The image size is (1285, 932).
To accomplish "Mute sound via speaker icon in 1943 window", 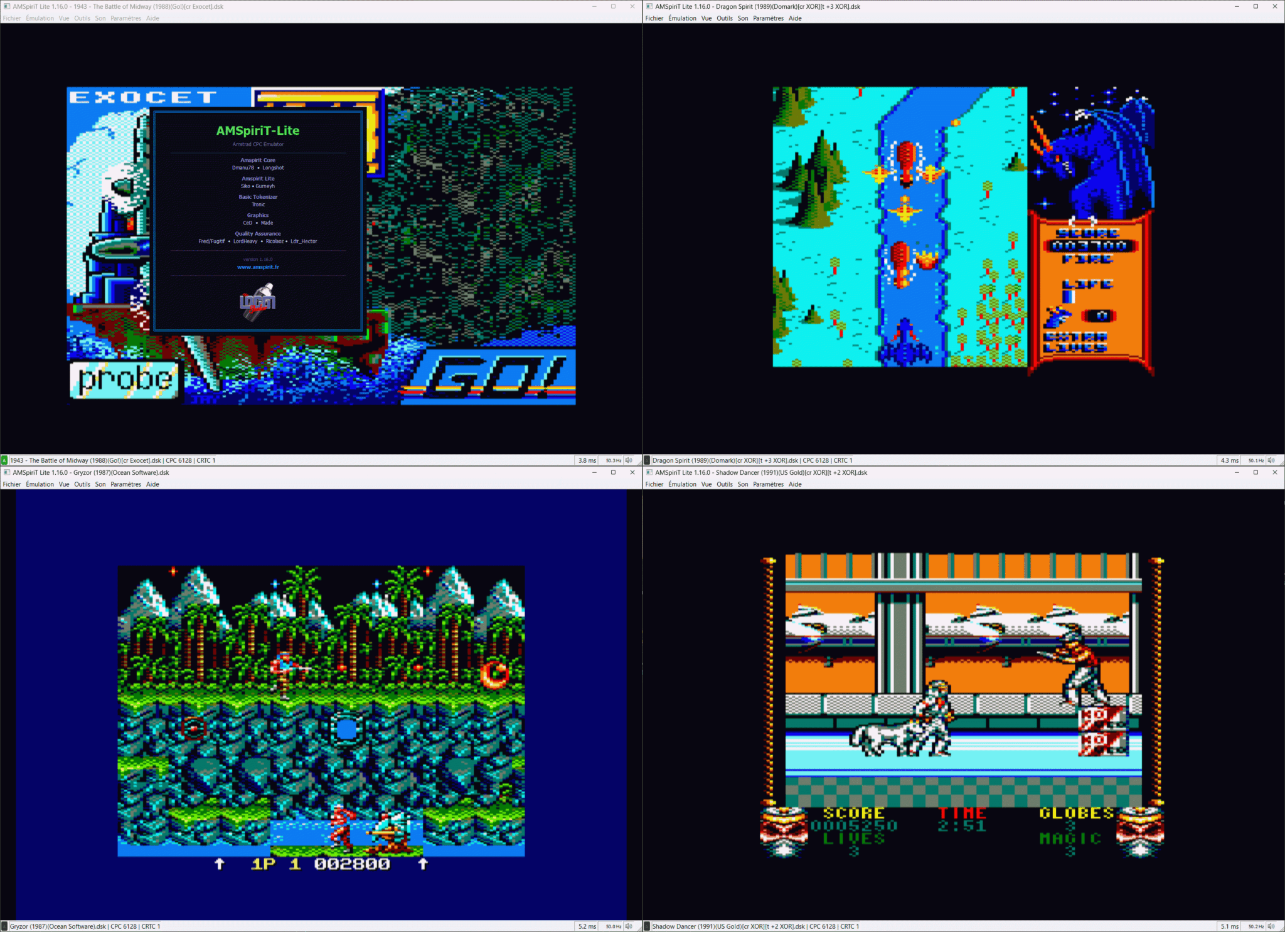I will pos(629,460).
